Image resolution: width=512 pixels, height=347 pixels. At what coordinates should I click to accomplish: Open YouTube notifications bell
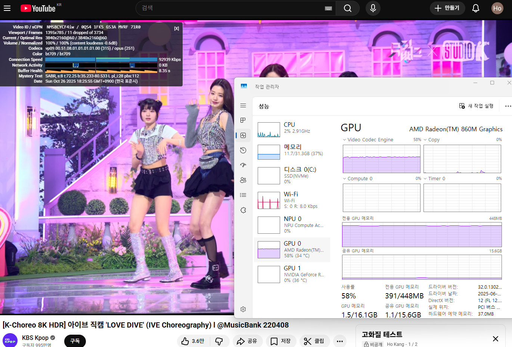coord(475,8)
